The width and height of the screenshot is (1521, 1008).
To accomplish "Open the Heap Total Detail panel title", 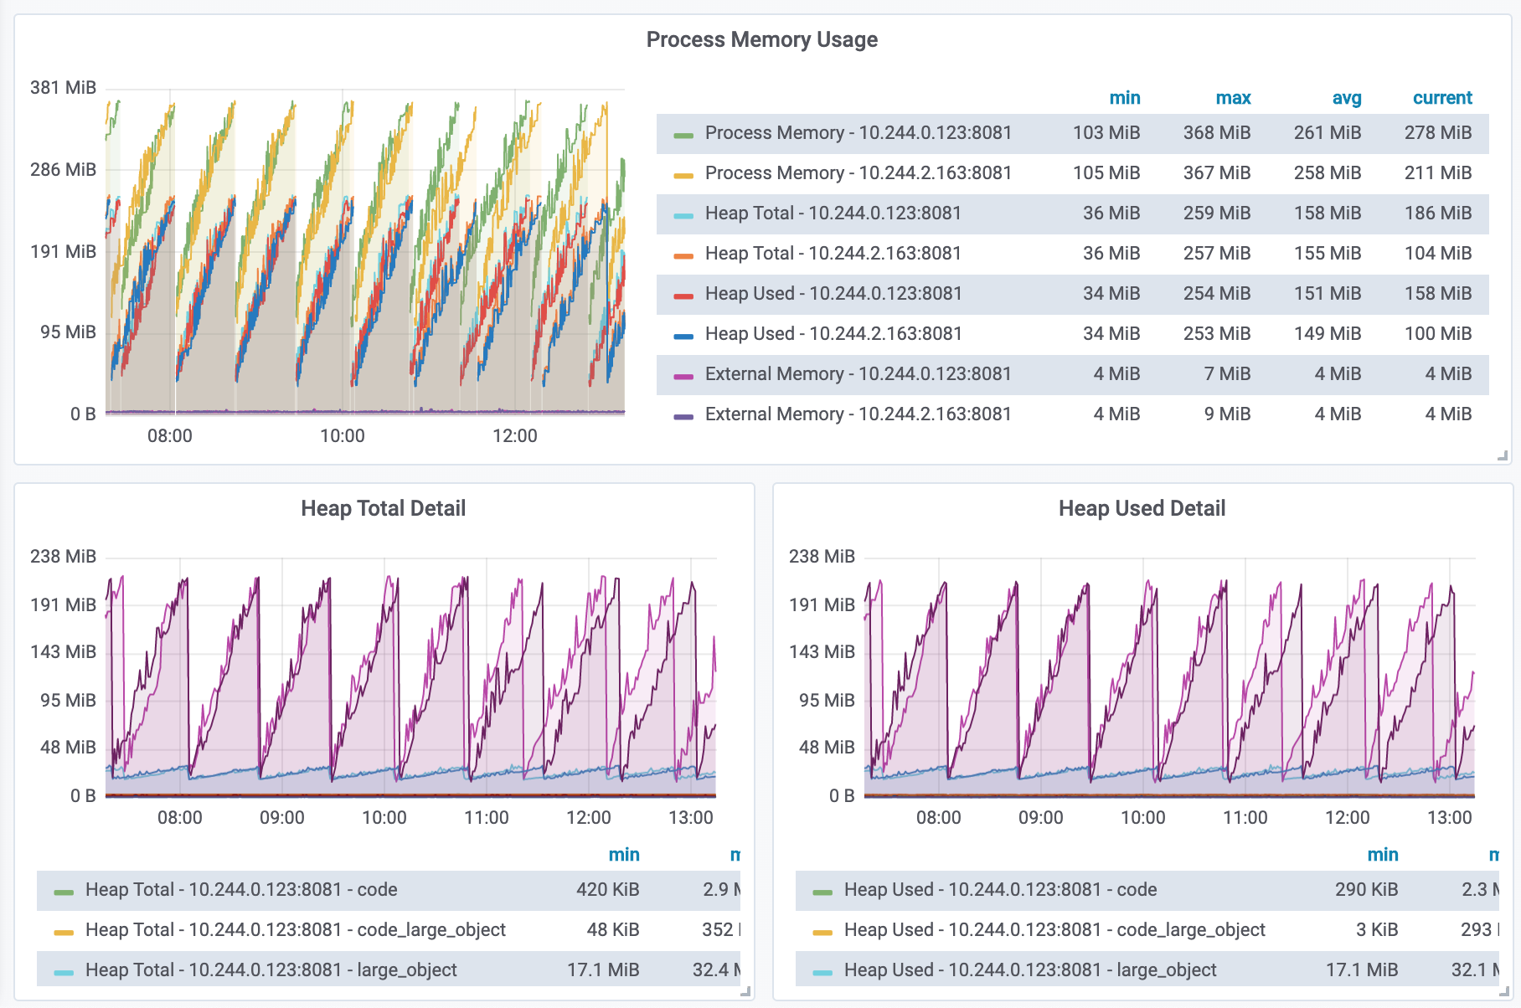I will coord(383,508).
